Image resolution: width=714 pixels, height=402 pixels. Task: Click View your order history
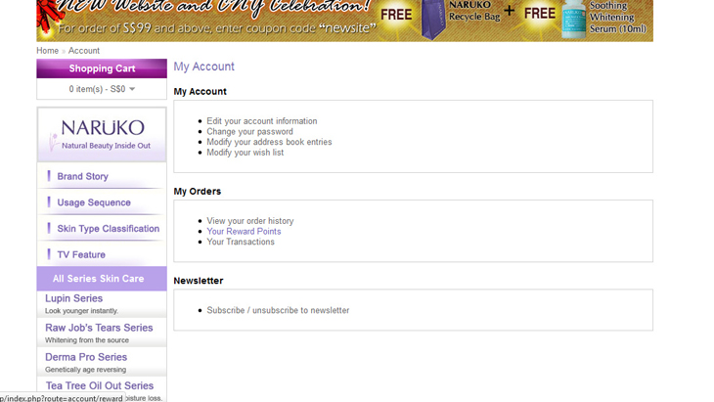(250, 221)
